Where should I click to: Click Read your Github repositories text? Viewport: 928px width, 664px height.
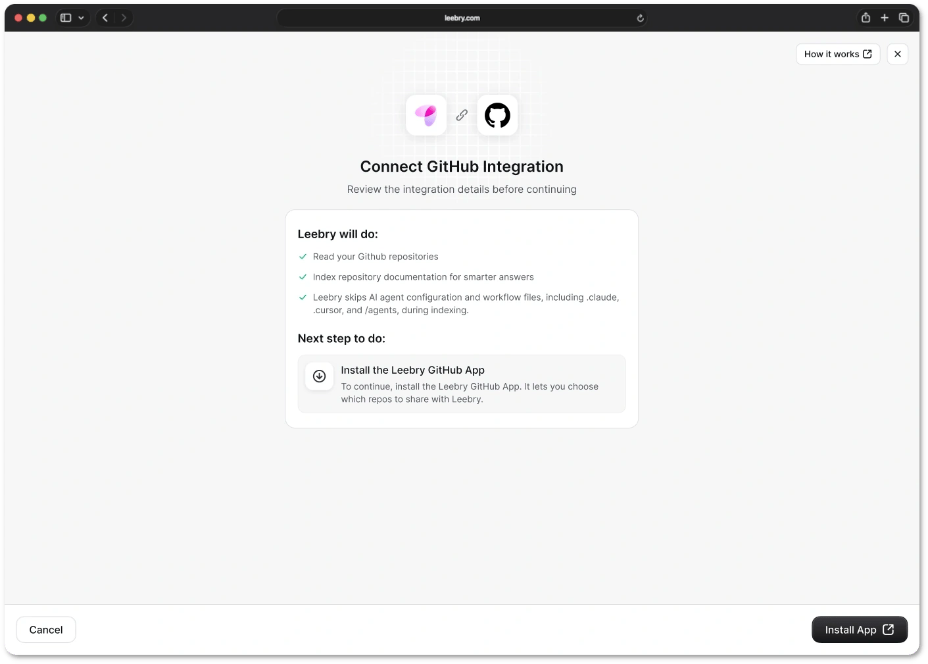tap(376, 257)
